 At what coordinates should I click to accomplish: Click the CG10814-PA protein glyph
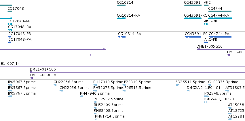[122, 37]
